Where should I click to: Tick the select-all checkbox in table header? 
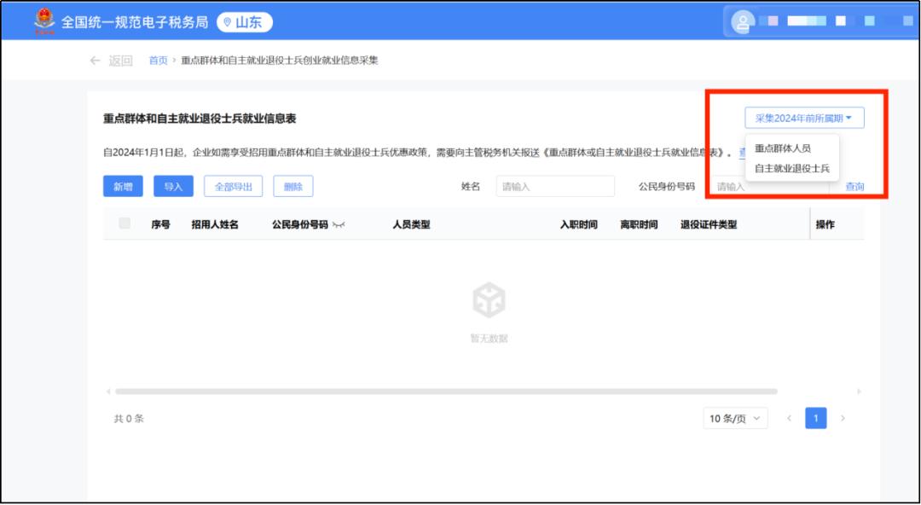125,223
